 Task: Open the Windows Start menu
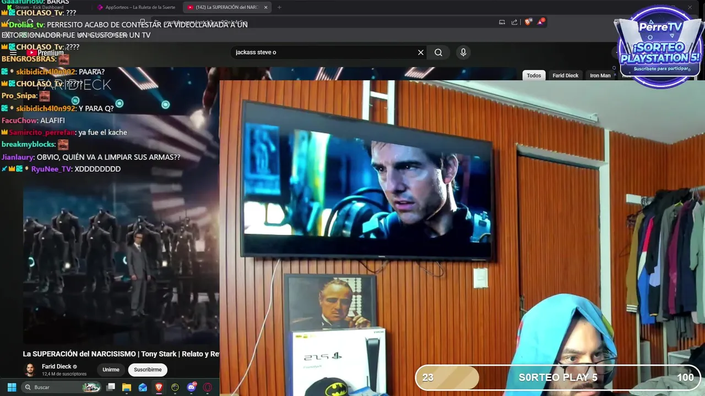[12, 387]
